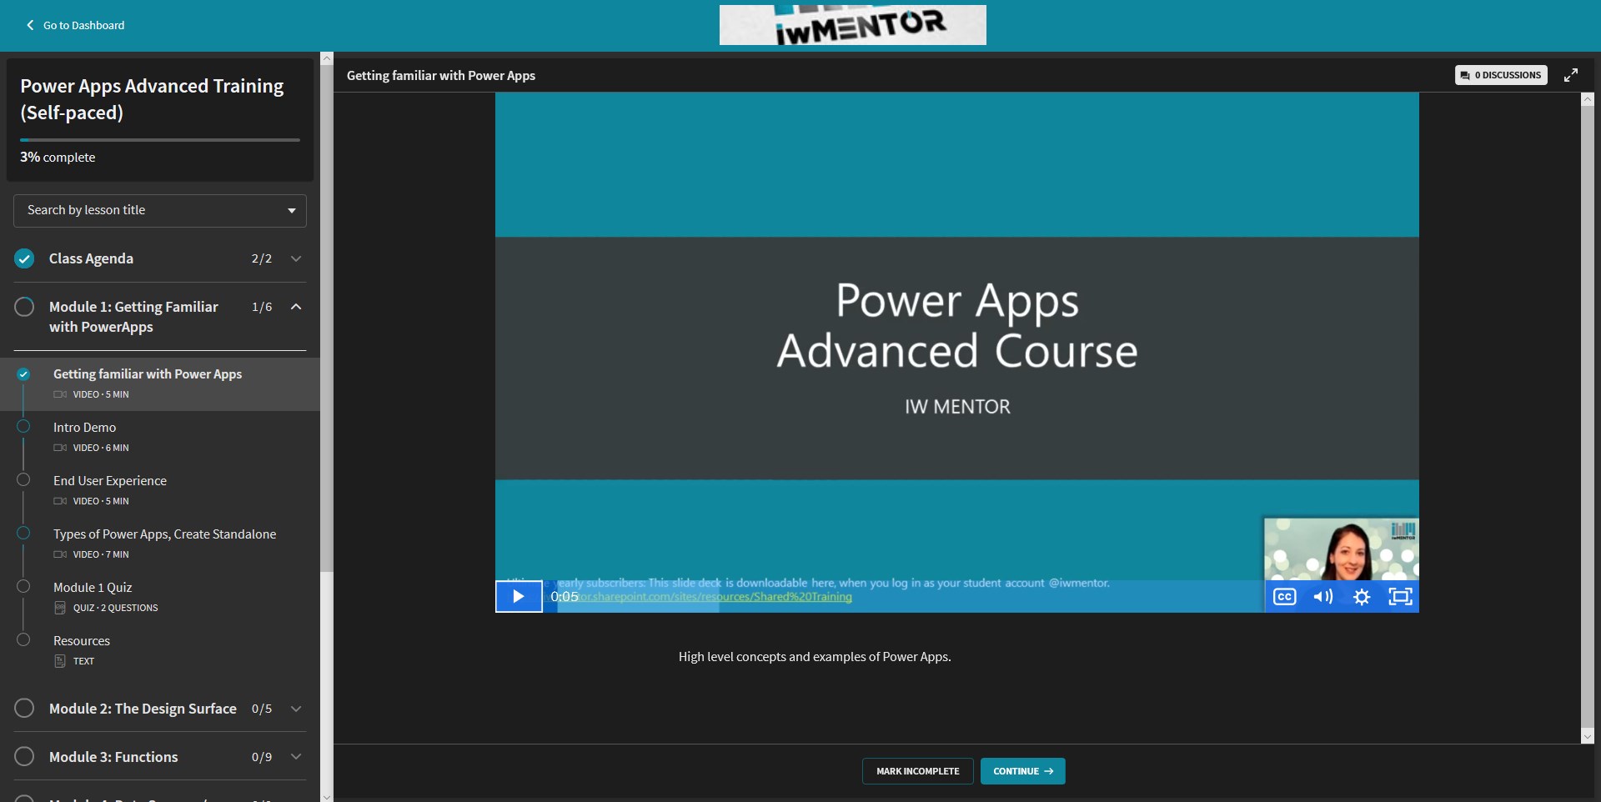Open the Resources text lesson
Image resolution: width=1601 pixels, height=802 pixels.
coord(160,650)
